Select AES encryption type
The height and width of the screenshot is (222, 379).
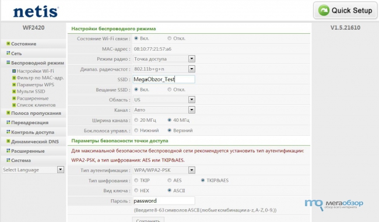(170, 180)
